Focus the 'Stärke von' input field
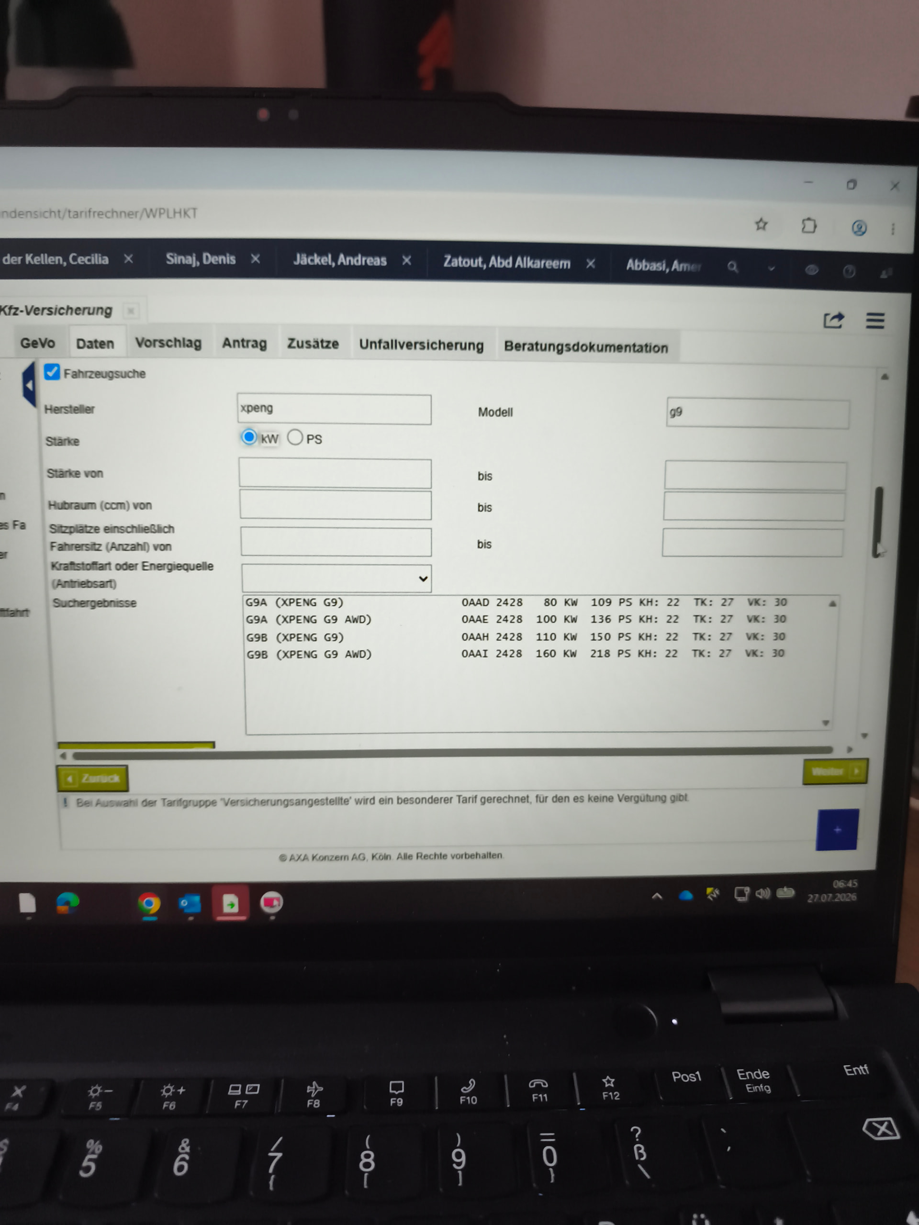 [x=335, y=474]
